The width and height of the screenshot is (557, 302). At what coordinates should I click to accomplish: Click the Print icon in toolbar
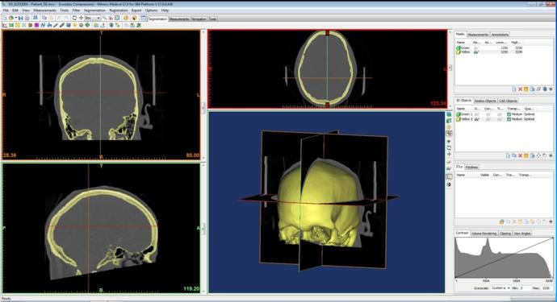pos(27,18)
